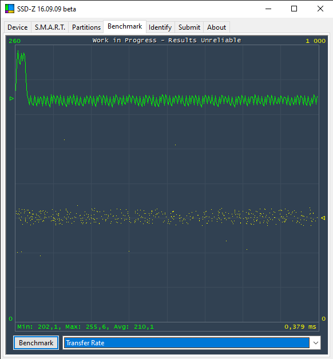This screenshot has width=333, height=359.
Task: Select the Benchmark tab
Action: point(125,26)
